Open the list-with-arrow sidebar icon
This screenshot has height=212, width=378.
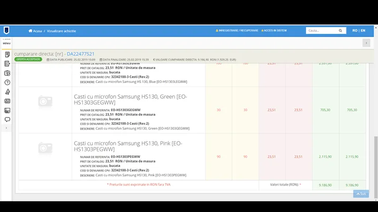[x=7, y=64]
